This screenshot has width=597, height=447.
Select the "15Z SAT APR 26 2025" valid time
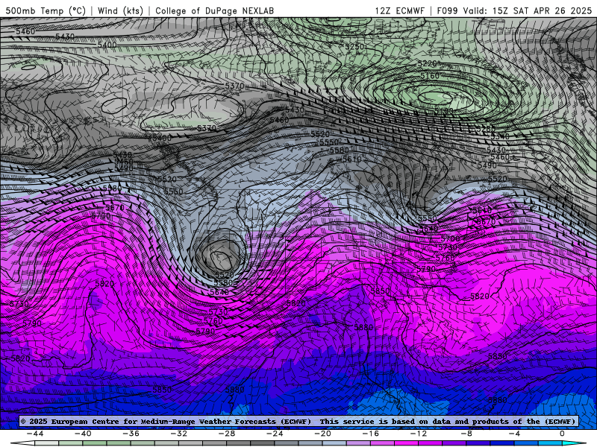[x=542, y=10]
